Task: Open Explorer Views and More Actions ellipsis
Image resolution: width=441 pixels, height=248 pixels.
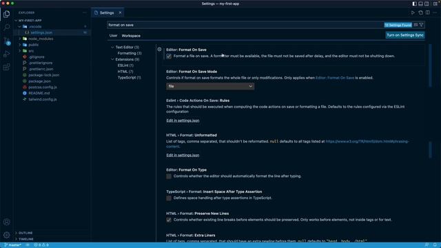Action: coord(85,12)
